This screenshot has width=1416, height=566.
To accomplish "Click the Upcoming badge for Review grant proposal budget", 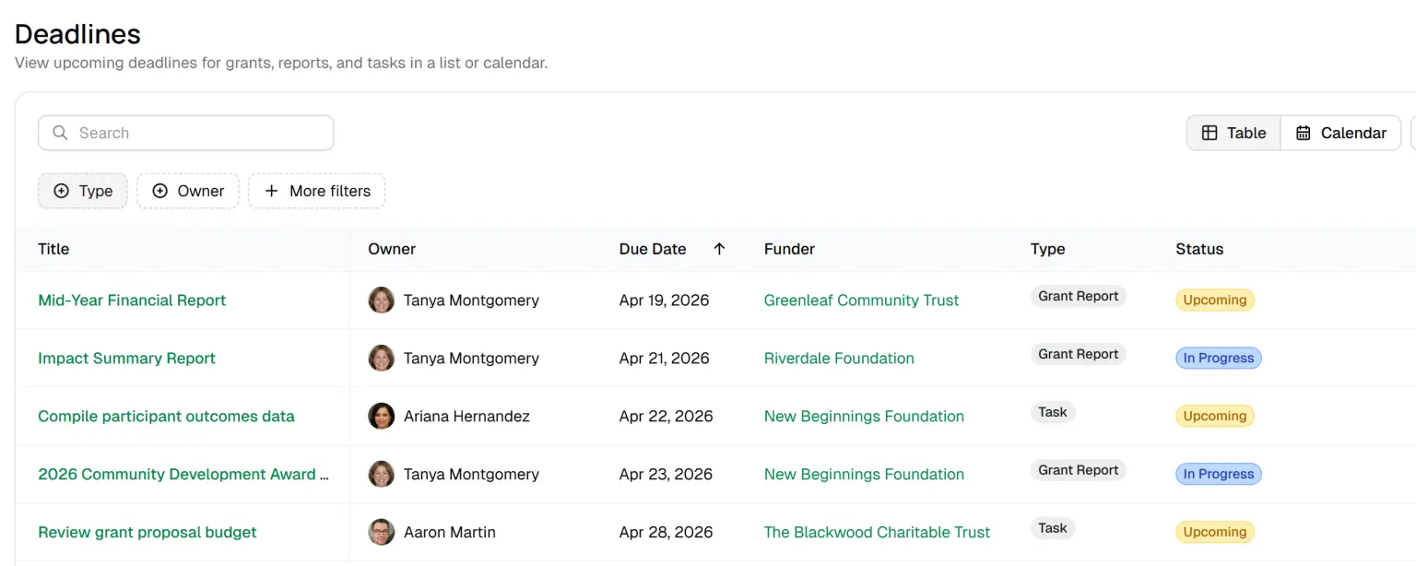I will coord(1214,533).
